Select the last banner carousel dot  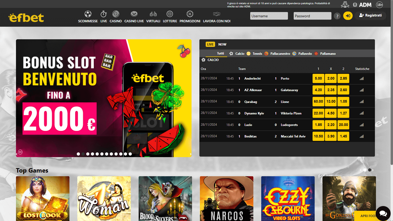tap(130, 154)
